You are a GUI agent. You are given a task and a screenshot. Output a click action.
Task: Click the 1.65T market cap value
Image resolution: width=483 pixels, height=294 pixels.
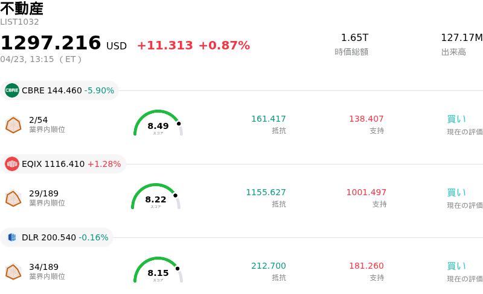pyautogui.click(x=354, y=38)
